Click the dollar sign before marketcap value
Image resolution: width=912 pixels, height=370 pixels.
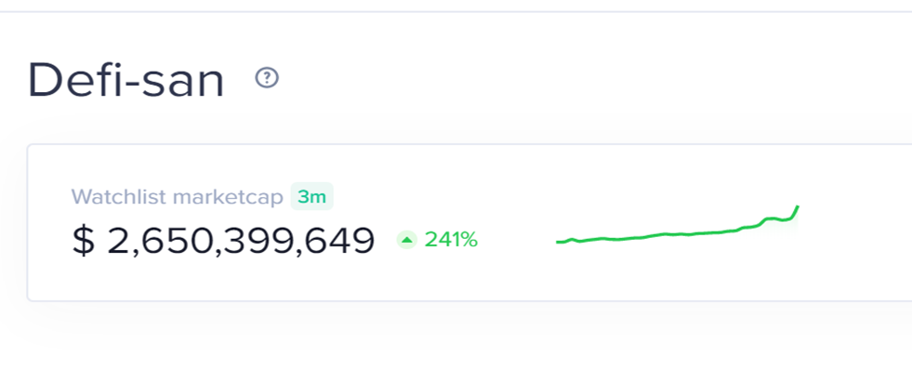[83, 241]
